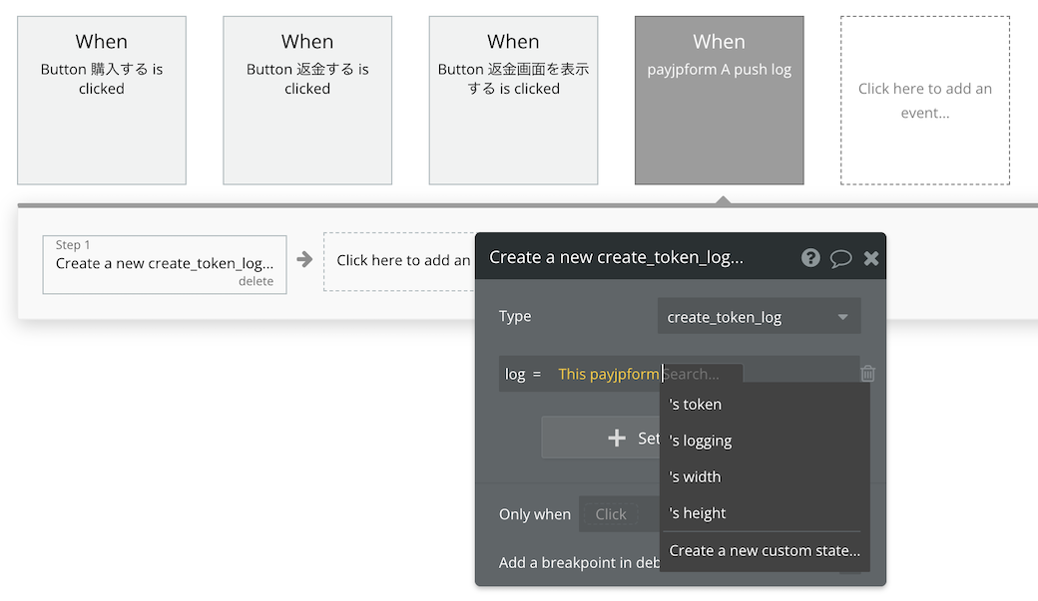Click the Add a breakpoint in debug label
The width and height of the screenshot is (1038, 601).
tap(579, 563)
